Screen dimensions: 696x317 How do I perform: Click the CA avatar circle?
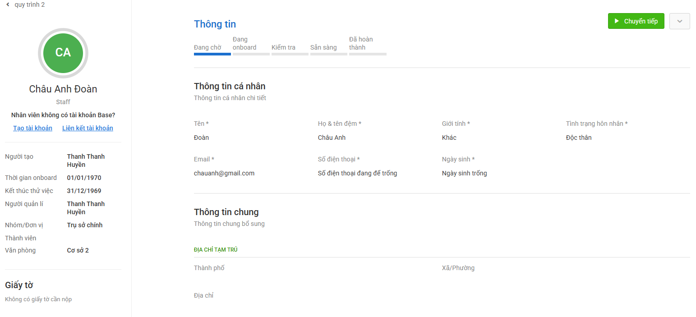tap(63, 53)
